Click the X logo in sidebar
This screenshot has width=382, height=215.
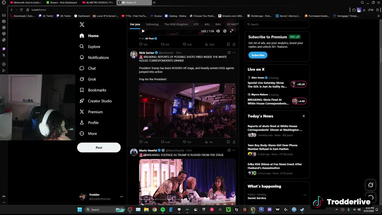pos(82,25)
